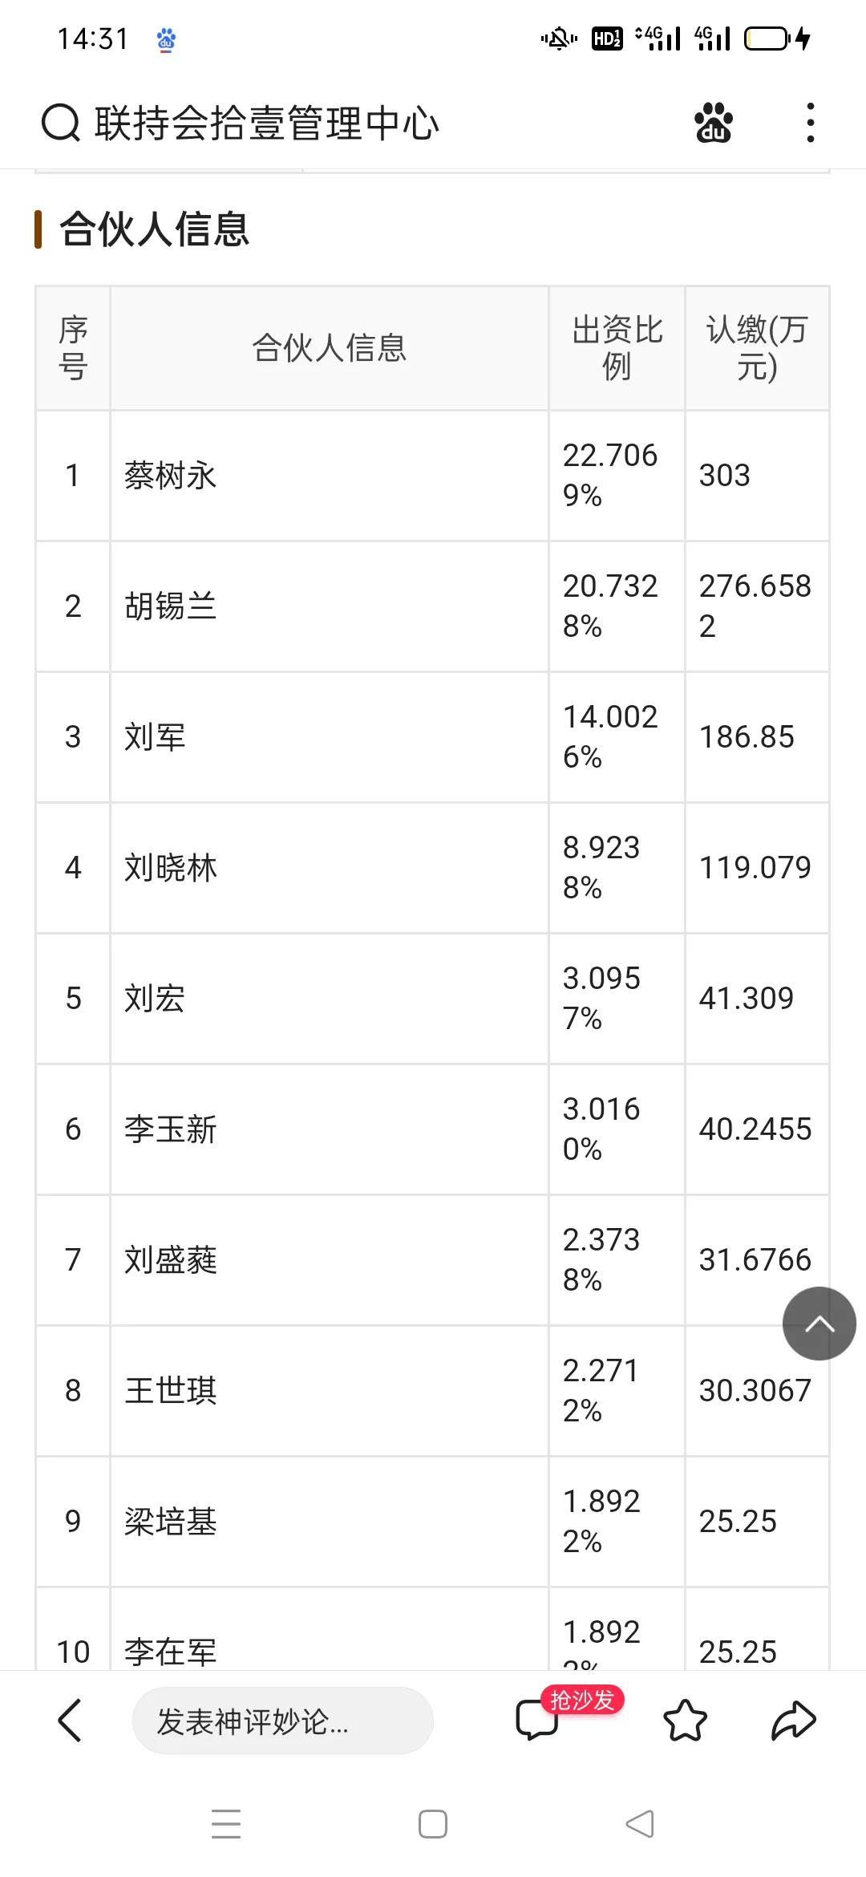The width and height of the screenshot is (866, 1877).
Task: Tap the comment bubble icon
Action: pos(539,1720)
